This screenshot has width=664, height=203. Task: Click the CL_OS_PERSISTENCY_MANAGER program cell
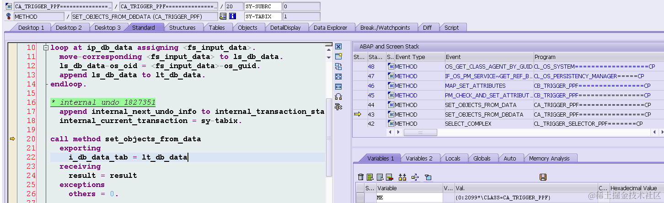coord(599,76)
